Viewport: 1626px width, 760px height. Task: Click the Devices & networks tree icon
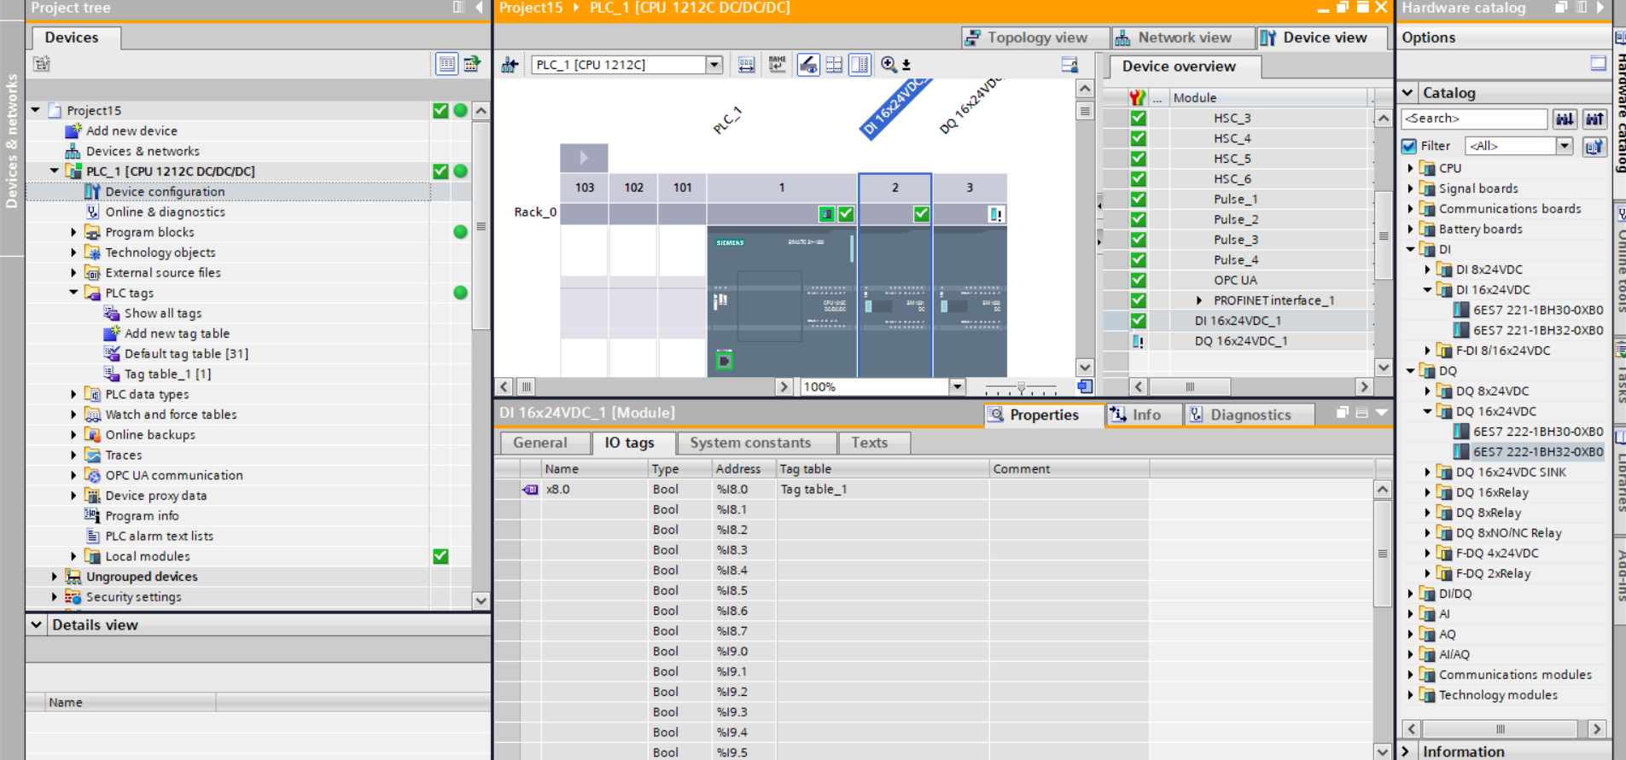point(73,151)
